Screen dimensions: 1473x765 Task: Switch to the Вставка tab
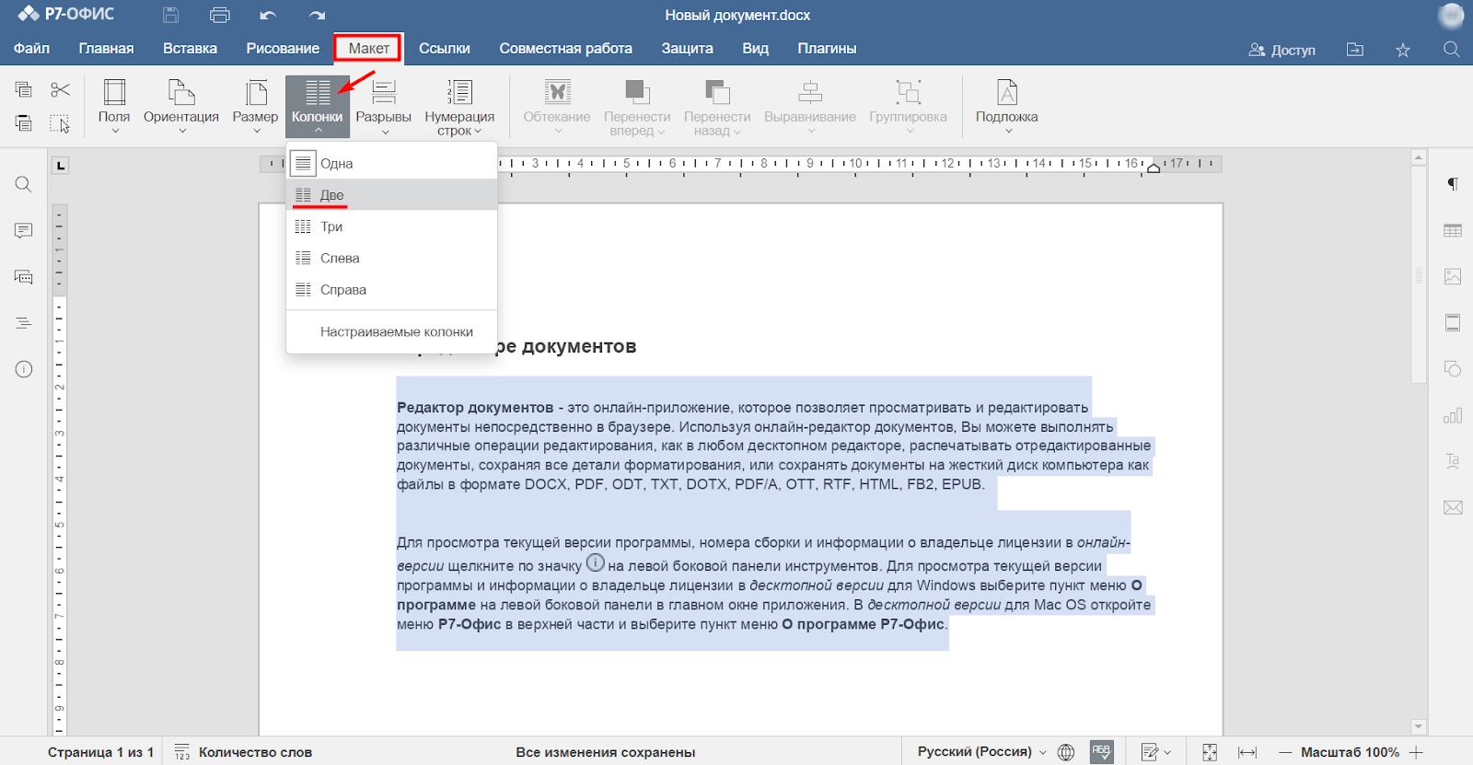(190, 49)
